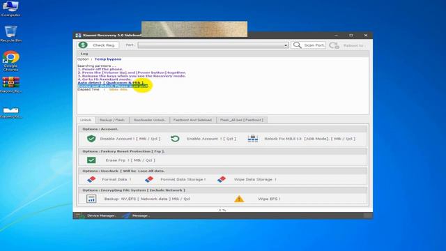Click the Format Data Storage eraser icon
446x251 pixels.
click(149, 179)
